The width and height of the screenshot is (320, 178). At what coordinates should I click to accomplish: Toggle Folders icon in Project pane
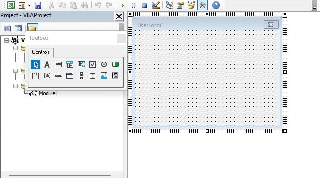click(32, 27)
